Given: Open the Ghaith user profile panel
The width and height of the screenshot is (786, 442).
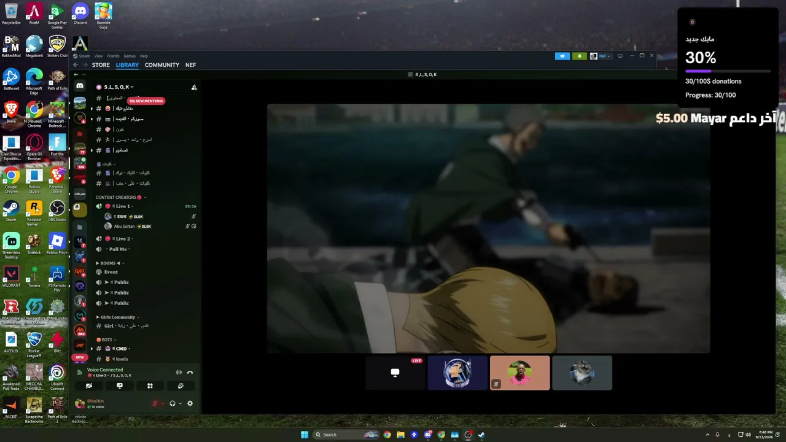Looking at the screenshot, I should 91,403.
